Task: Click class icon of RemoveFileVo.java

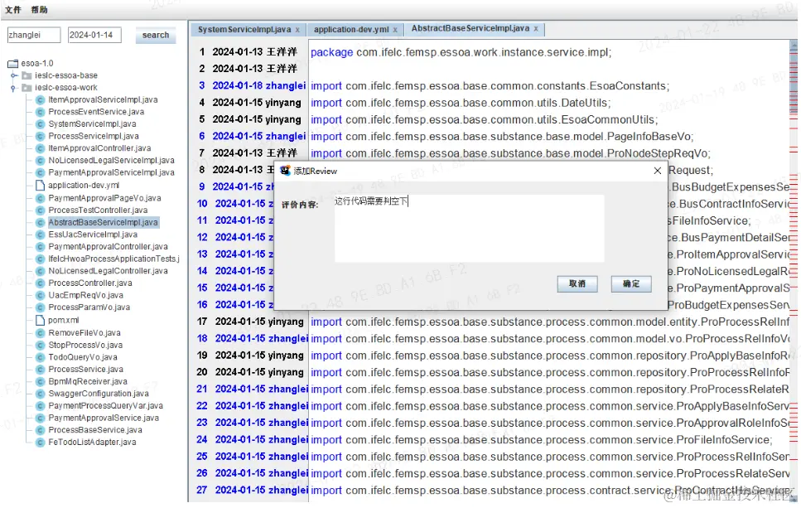Action: point(41,333)
